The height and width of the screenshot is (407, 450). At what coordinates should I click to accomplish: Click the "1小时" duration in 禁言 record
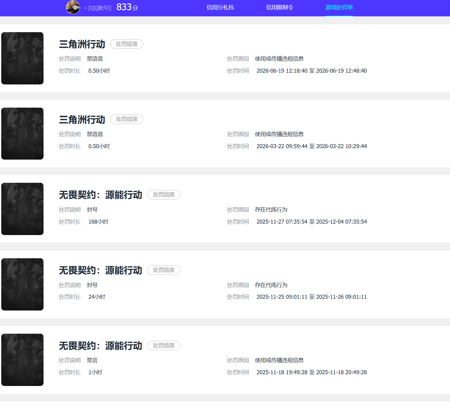point(95,372)
